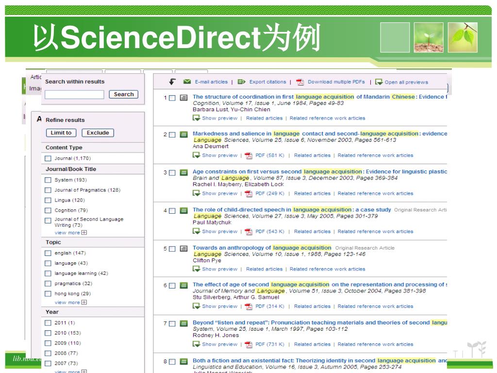This screenshot has height=373, width=497.
Task: Click full-text icon for result 2
Action: click(184, 135)
